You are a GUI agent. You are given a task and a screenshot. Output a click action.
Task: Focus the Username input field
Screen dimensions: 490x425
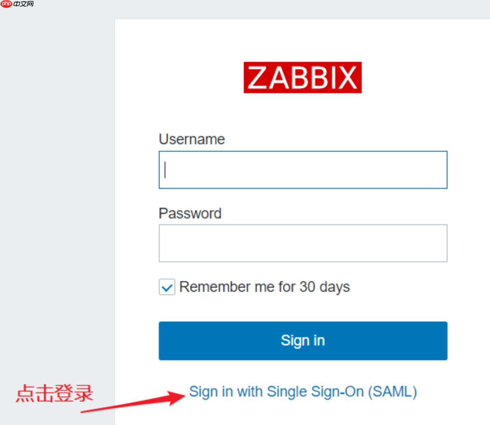point(303,169)
